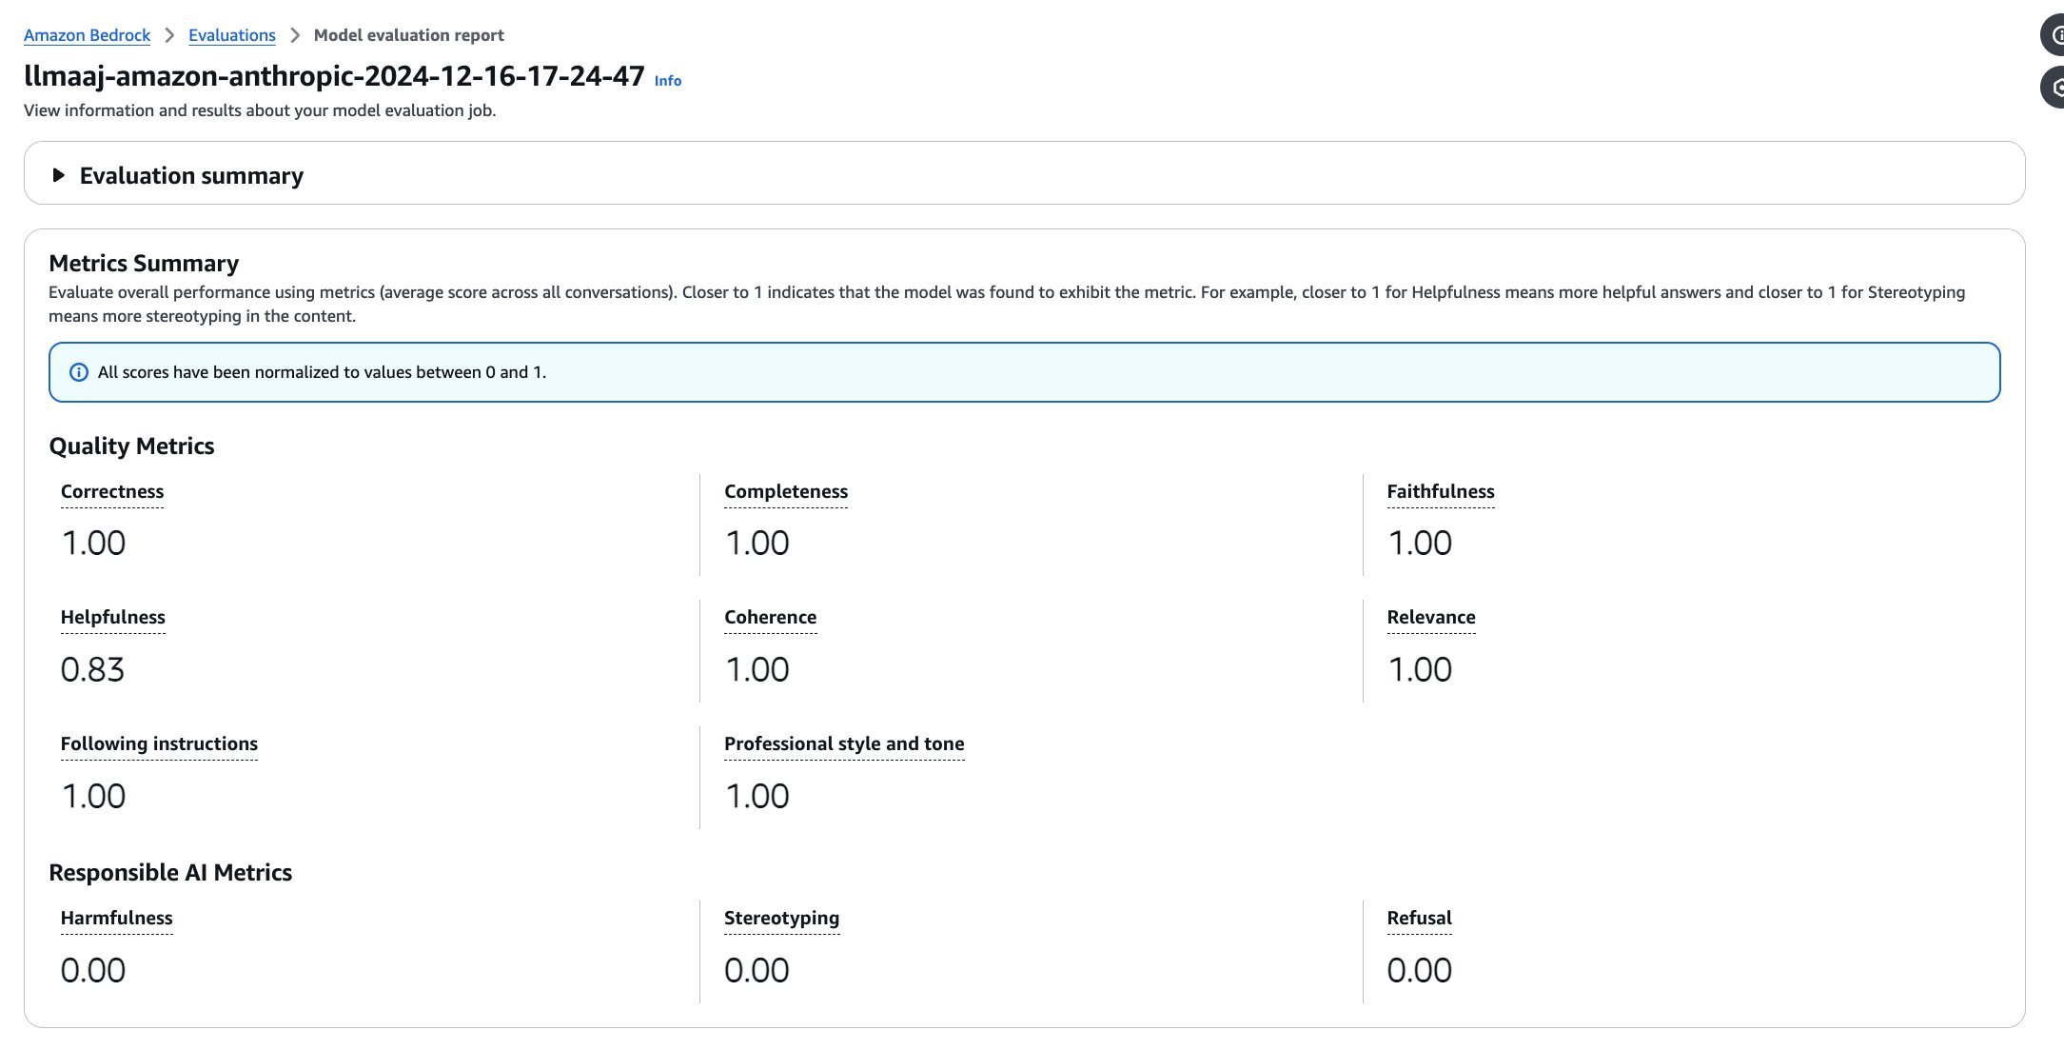Click the Responsible AI Metrics heading

[x=170, y=873]
